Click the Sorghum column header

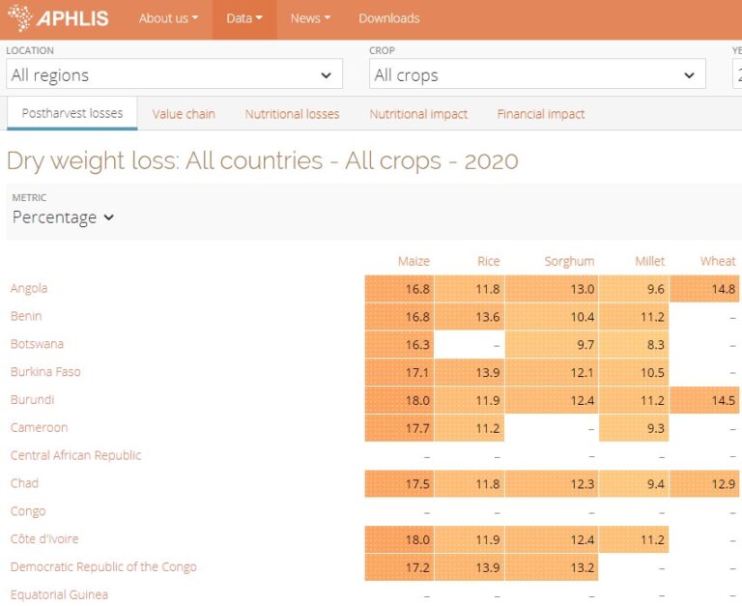pos(569,261)
